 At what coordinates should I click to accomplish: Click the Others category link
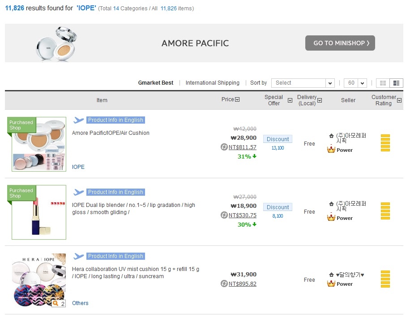click(x=80, y=303)
